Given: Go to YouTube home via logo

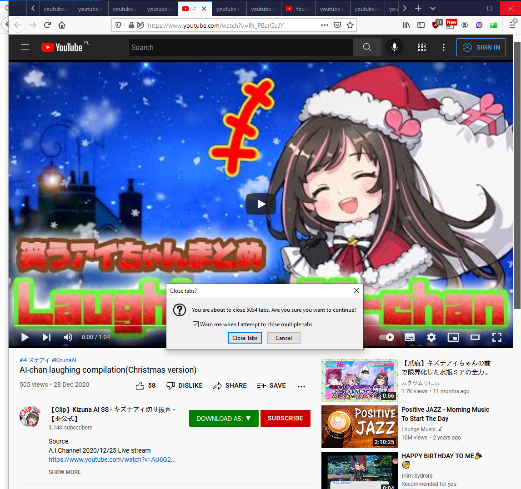Looking at the screenshot, I should tap(62, 48).
